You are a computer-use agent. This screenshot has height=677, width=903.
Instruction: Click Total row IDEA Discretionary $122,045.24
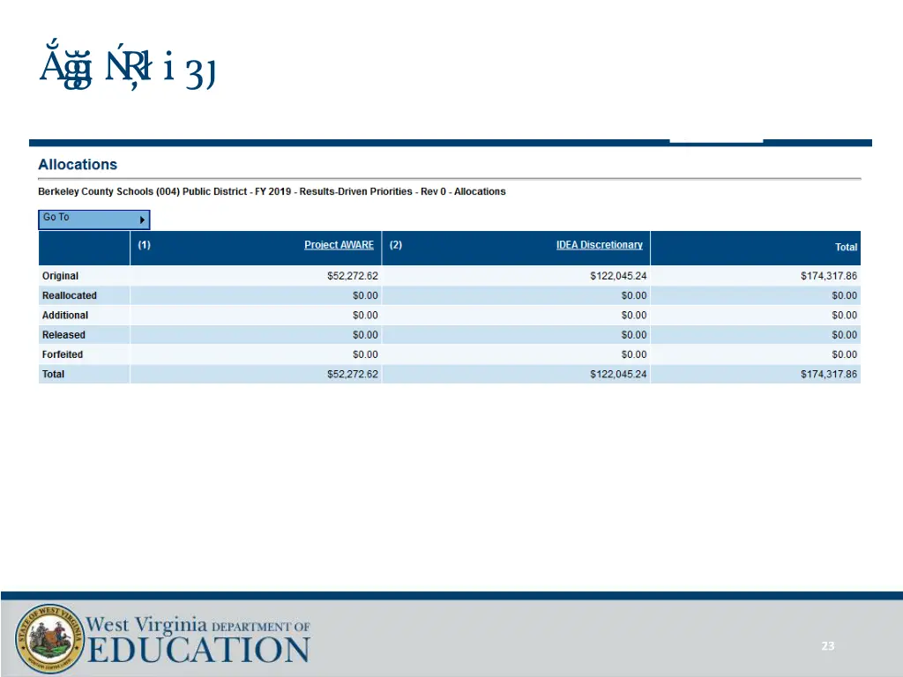coord(618,374)
